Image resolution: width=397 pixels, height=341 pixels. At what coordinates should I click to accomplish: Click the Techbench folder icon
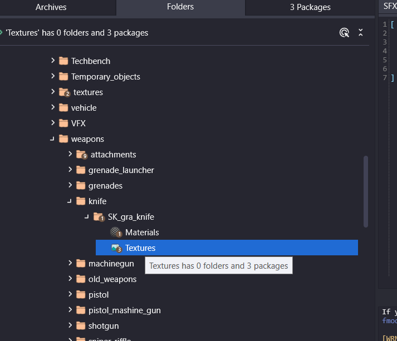[63, 61]
